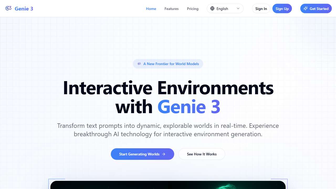
Task: Click the Sign In button
Action: click(x=261, y=8)
